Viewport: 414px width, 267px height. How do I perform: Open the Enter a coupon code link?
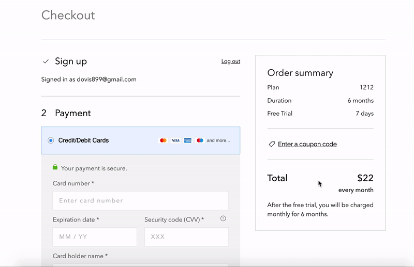click(307, 144)
